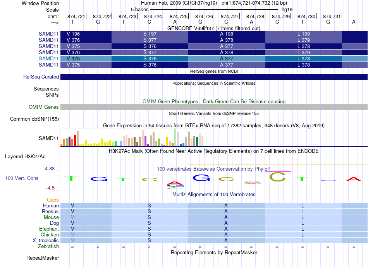Click the RepeatMasker track label

[43, 258]
